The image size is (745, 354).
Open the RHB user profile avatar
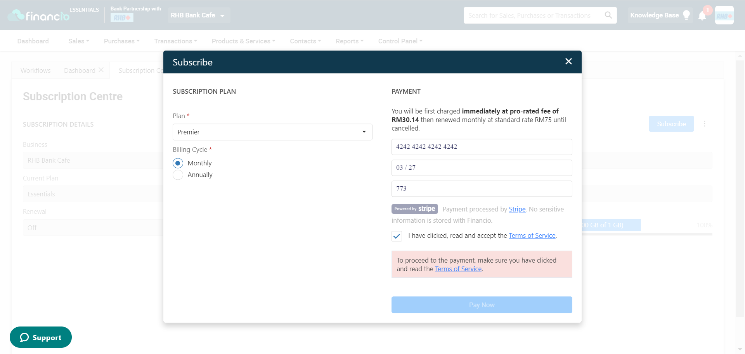(724, 15)
